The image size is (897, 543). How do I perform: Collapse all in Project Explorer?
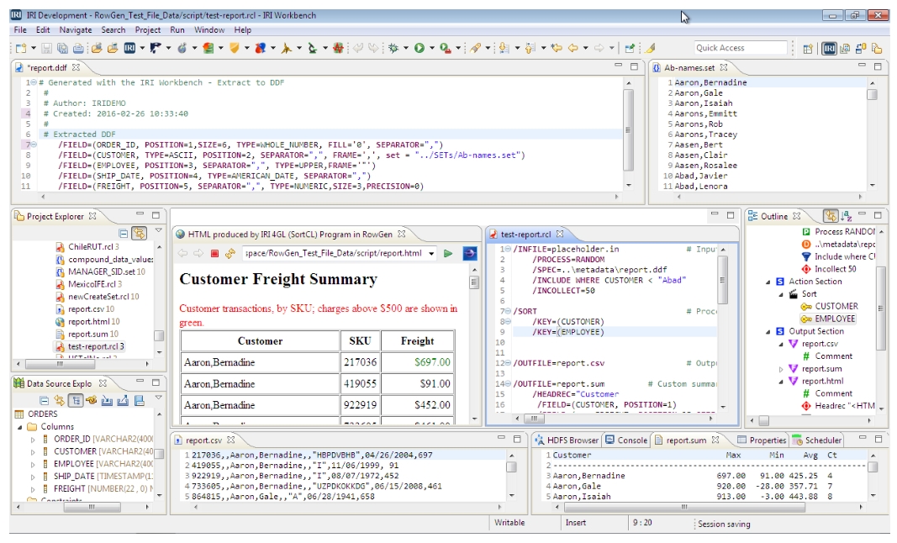(124, 233)
